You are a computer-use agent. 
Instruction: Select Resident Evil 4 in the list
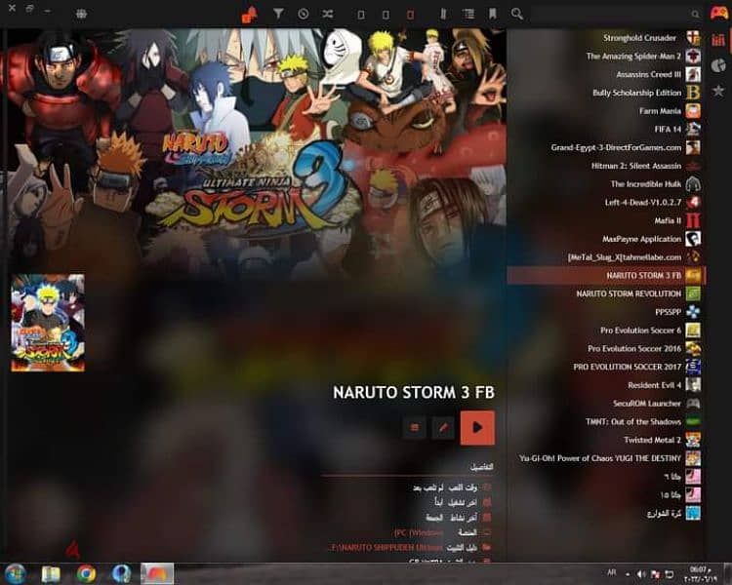[606, 385]
